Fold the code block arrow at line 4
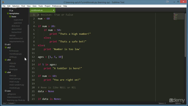Image resolution: width=188 pixels, height=106 pixels. tap(36, 26)
